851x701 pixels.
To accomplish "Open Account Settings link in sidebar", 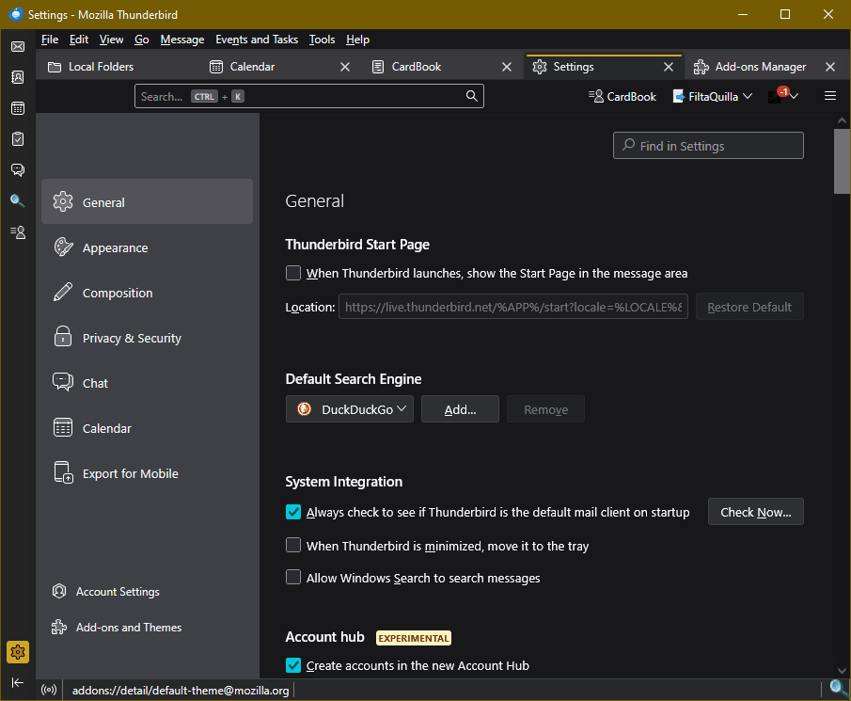I will pos(118,592).
